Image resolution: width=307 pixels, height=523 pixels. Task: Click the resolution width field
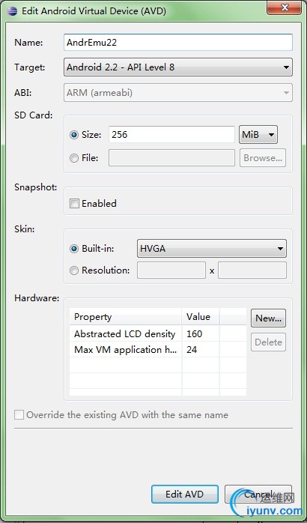171,270
